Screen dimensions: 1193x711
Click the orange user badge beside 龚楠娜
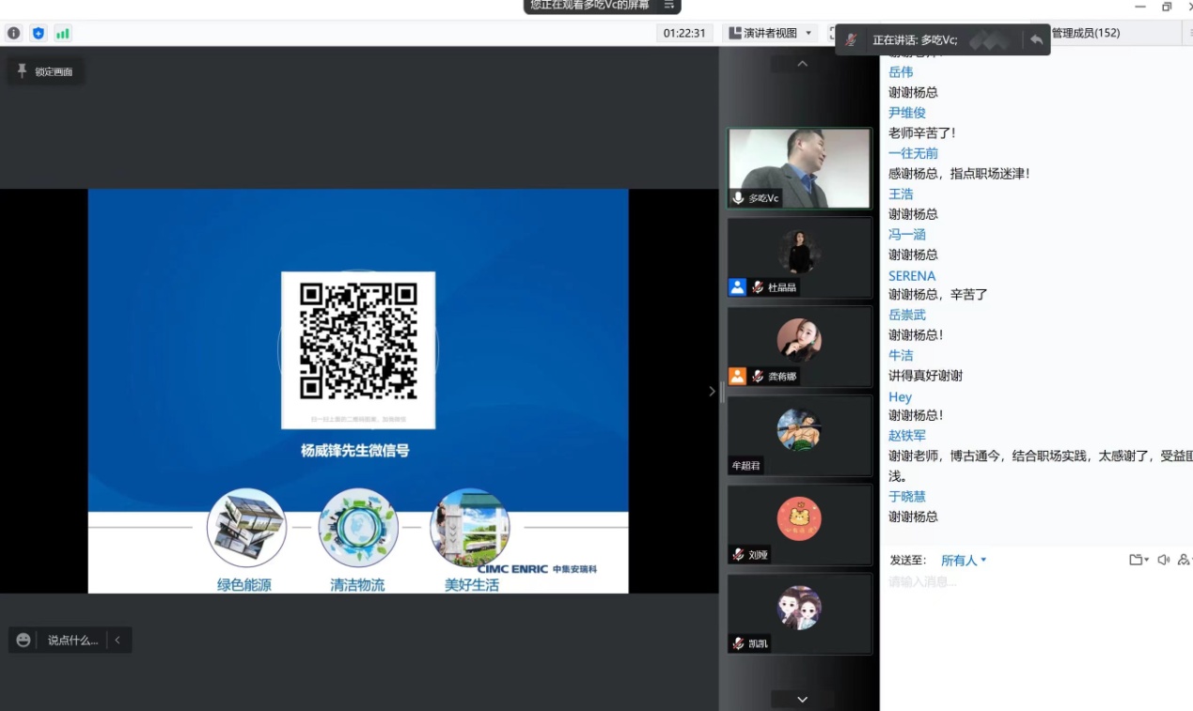point(738,377)
